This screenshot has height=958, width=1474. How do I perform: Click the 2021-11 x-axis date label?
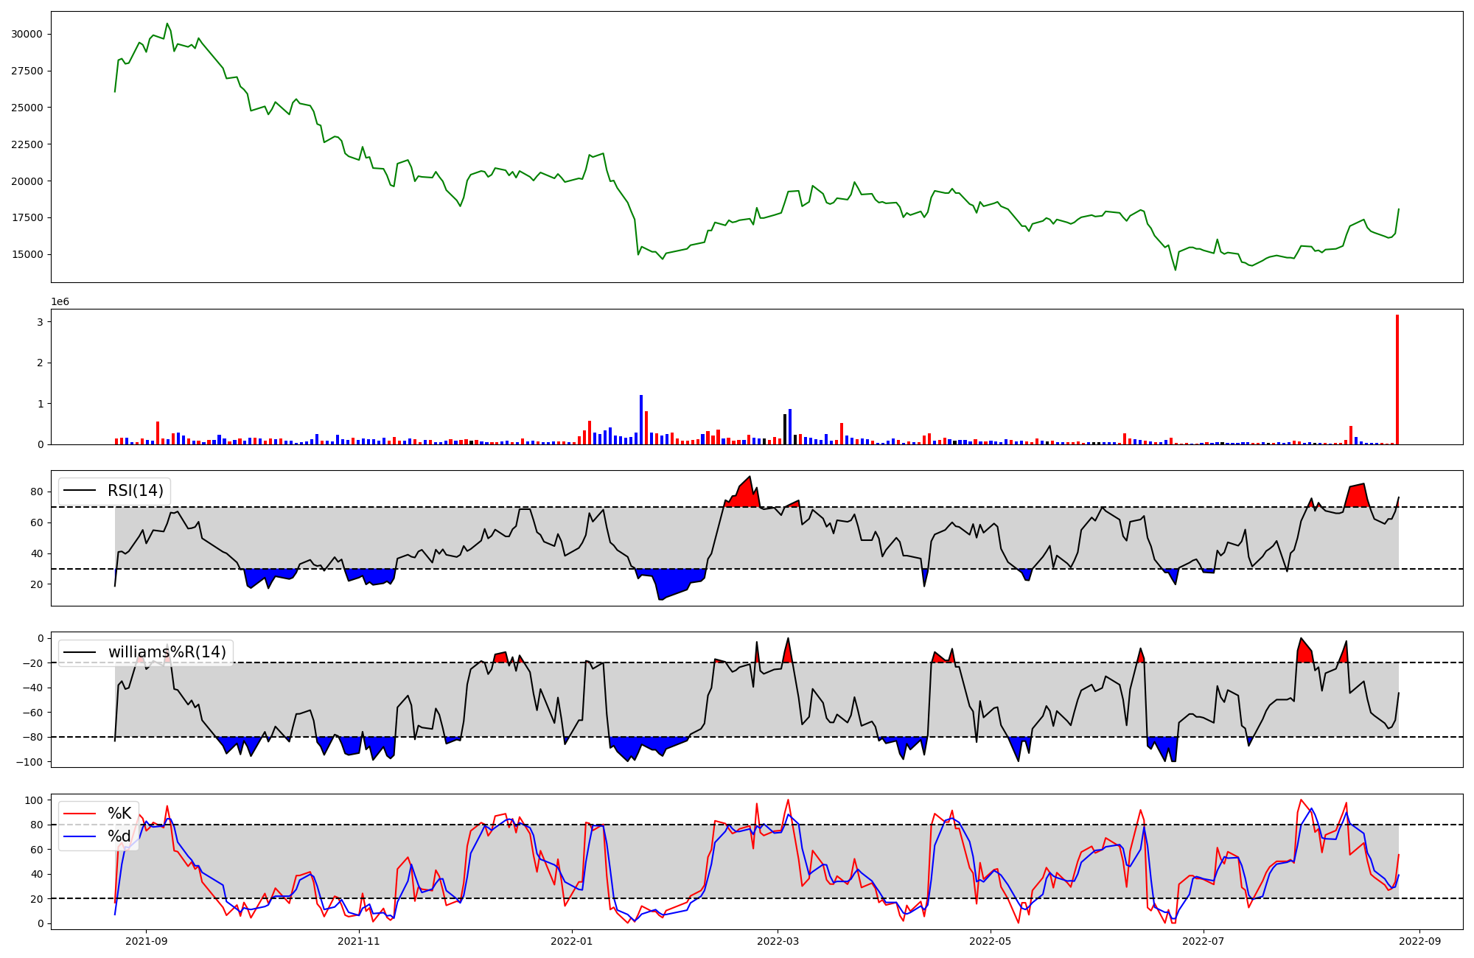(359, 941)
